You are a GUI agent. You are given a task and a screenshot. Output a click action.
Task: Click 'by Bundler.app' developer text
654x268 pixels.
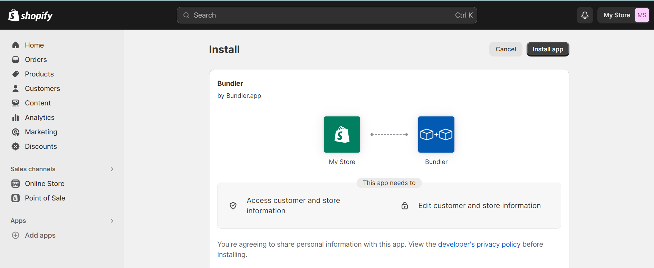coord(239,96)
